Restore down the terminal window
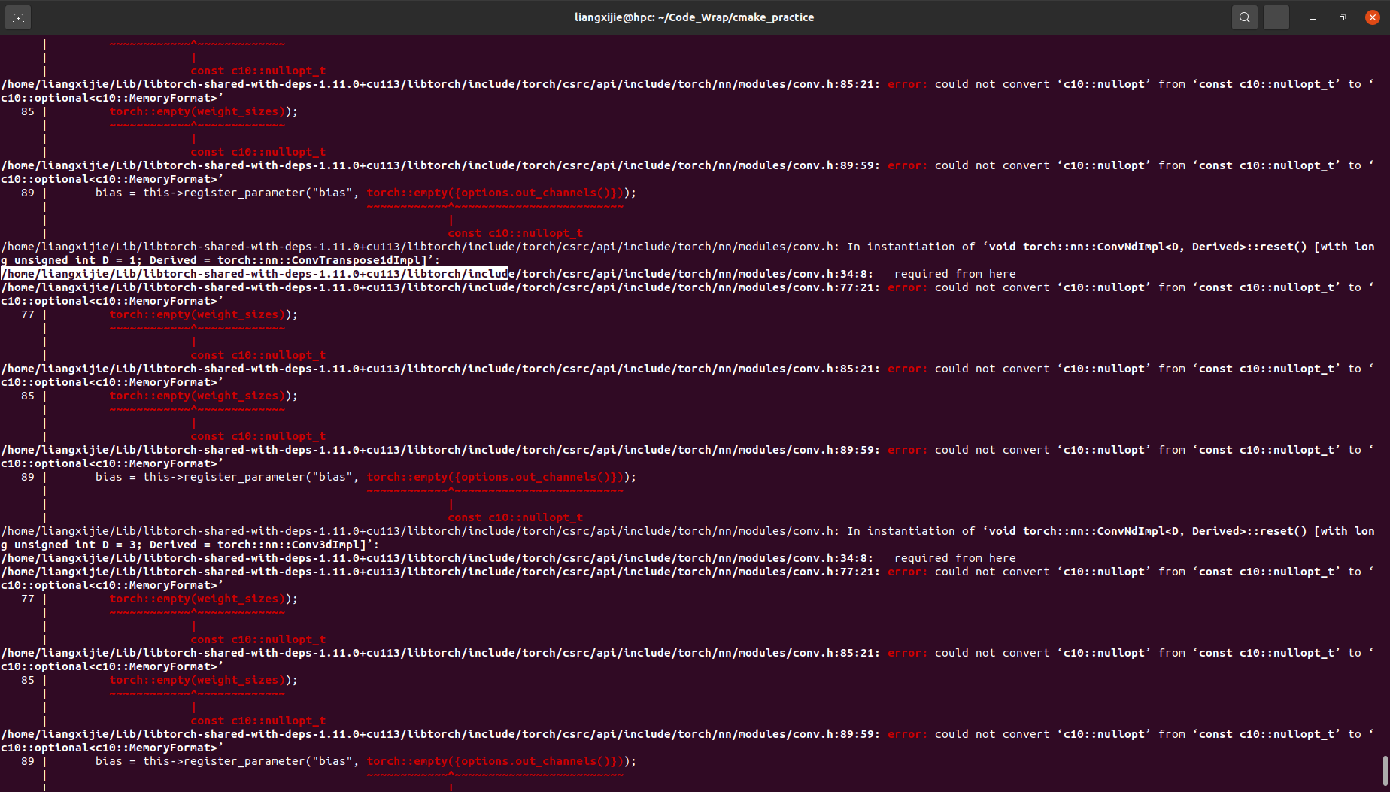Image resolution: width=1390 pixels, height=792 pixels. [x=1342, y=17]
